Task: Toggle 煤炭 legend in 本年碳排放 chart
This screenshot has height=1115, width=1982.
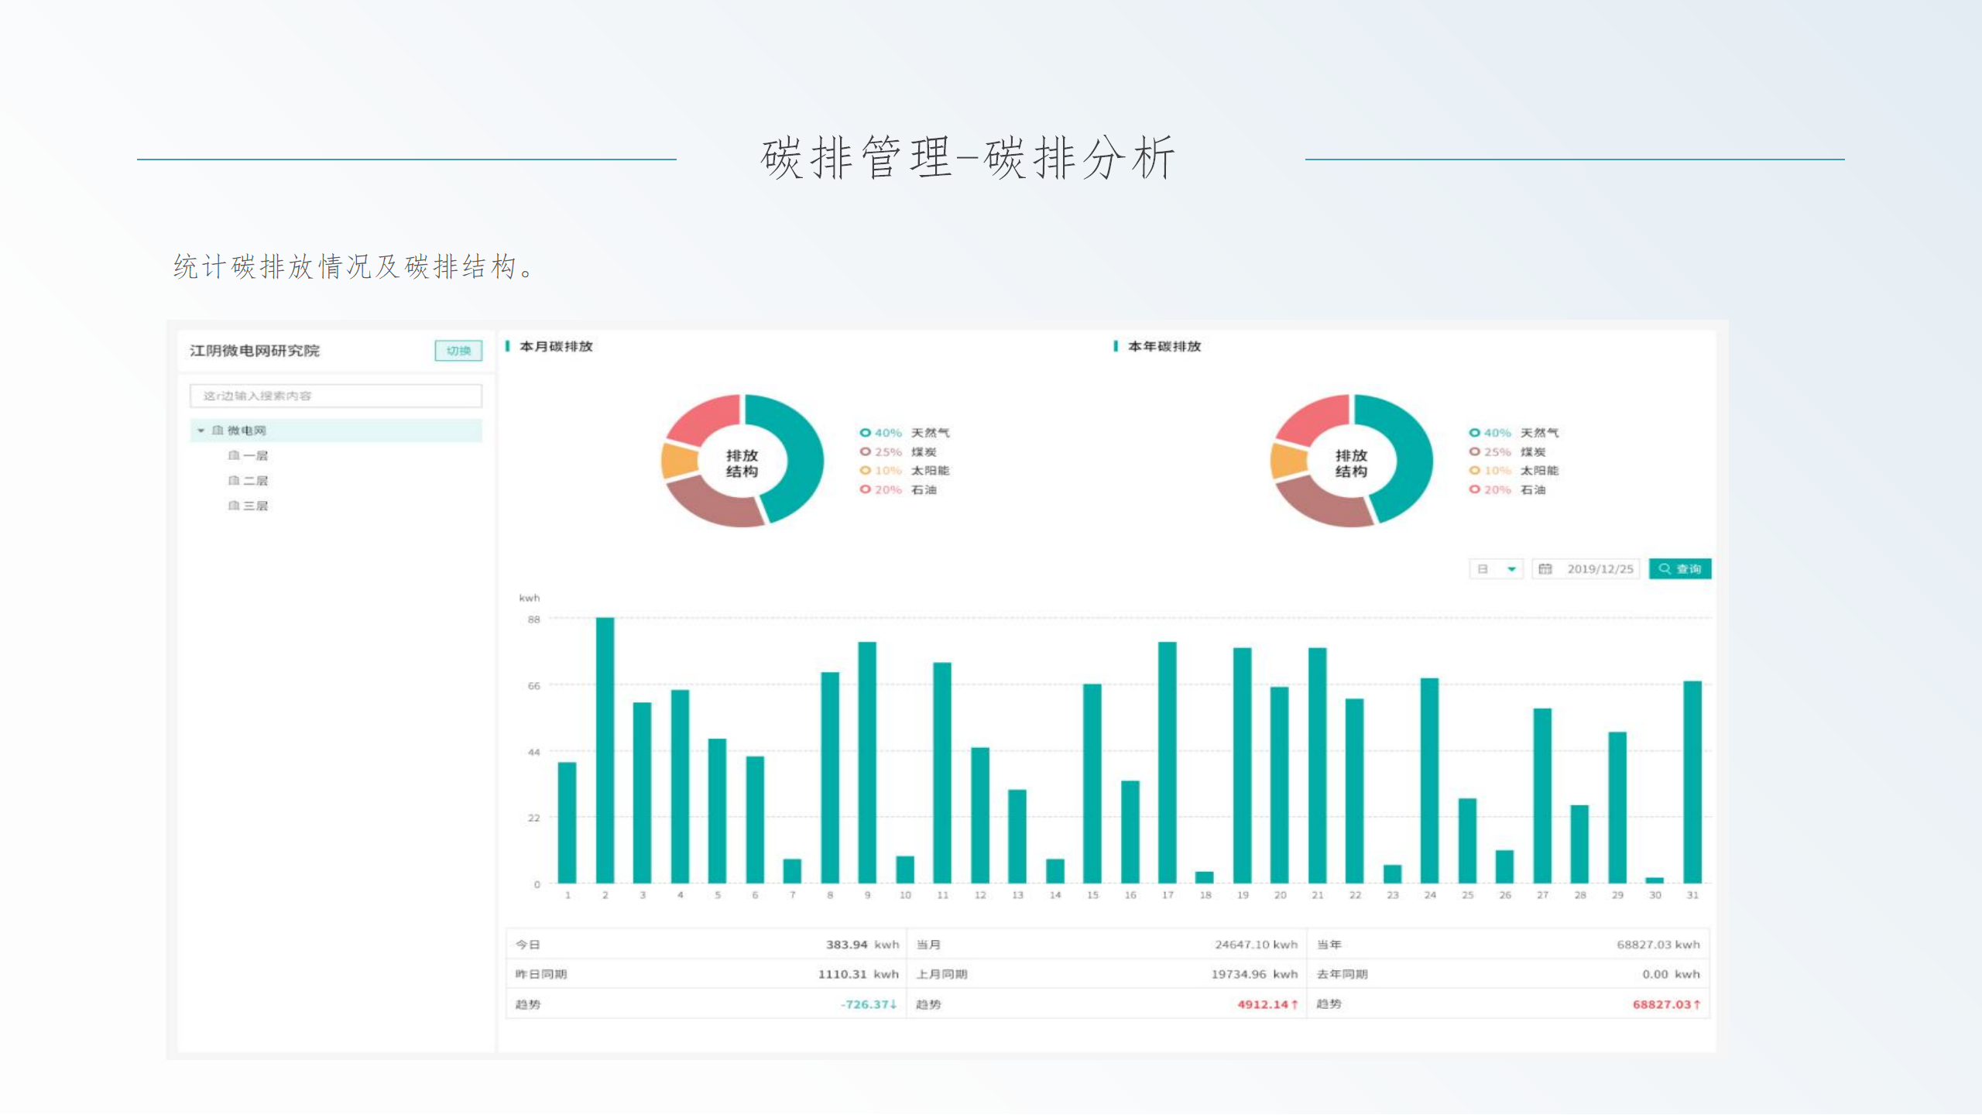Action: [1507, 452]
